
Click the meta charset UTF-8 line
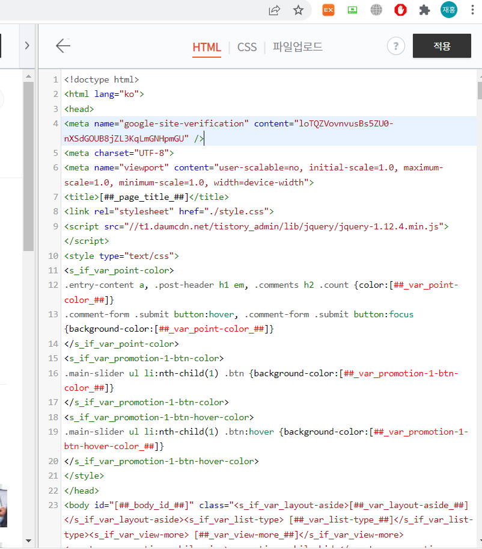click(x=119, y=154)
